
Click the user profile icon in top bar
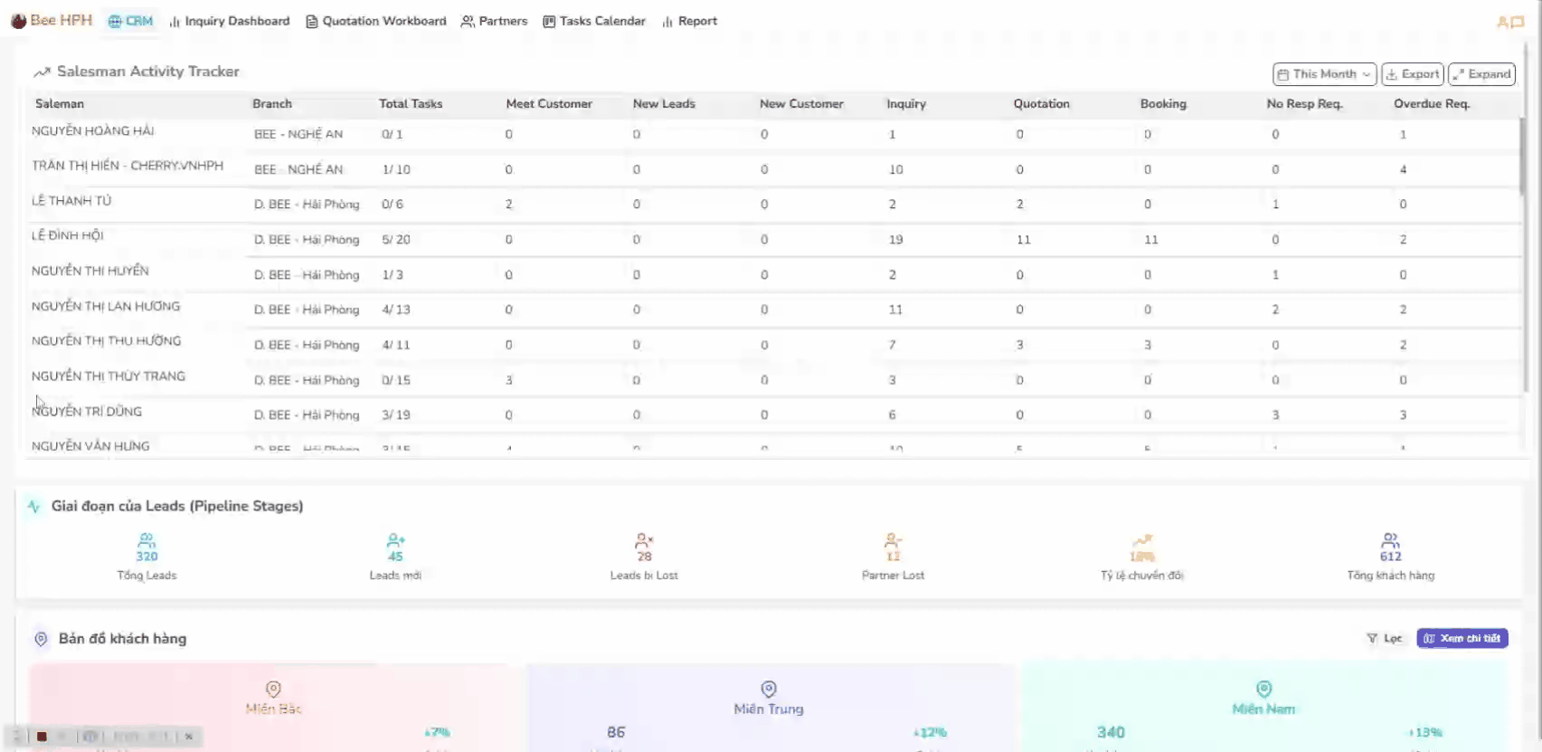[x=1509, y=22]
